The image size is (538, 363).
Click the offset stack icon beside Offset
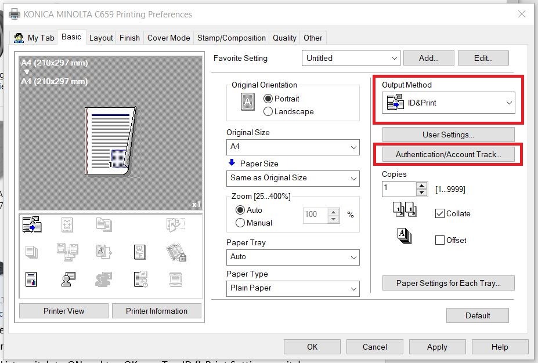[404, 237]
